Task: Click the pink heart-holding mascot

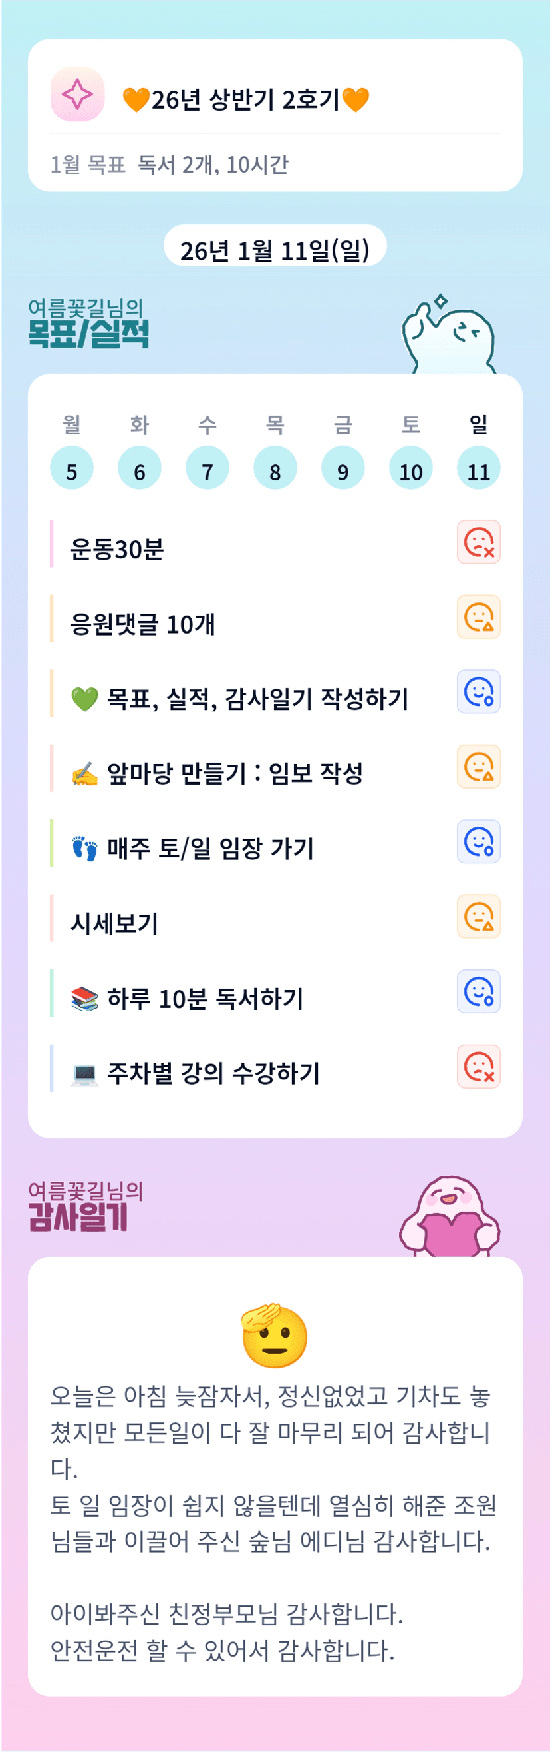Action: (450, 1219)
